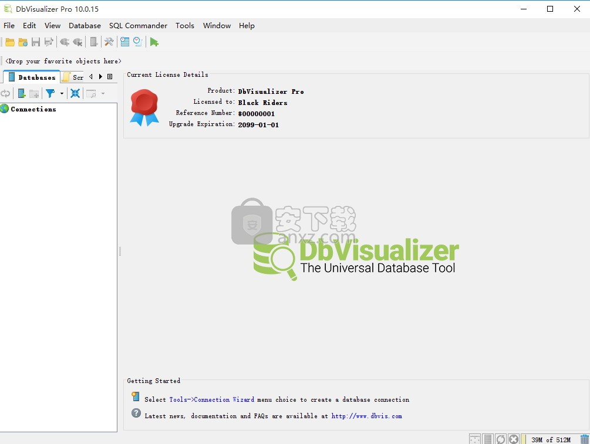The width and height of the screenshot is (590, 444).
Task: Click the window with magnifier icon
Action: 91,94
